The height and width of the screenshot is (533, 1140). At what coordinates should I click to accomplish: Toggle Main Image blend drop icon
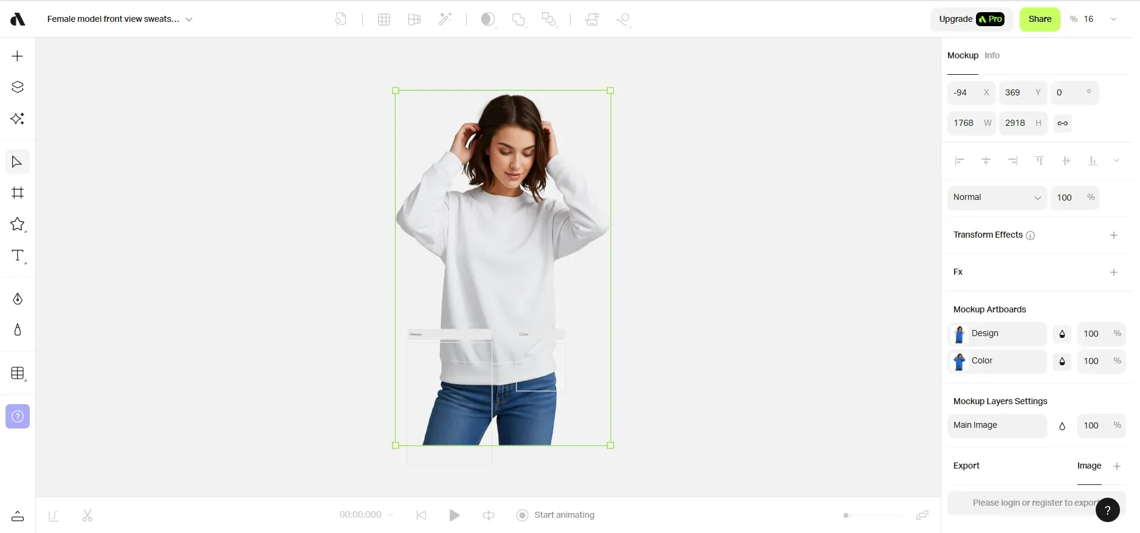pyautogui.click(x=1062, y=426)
